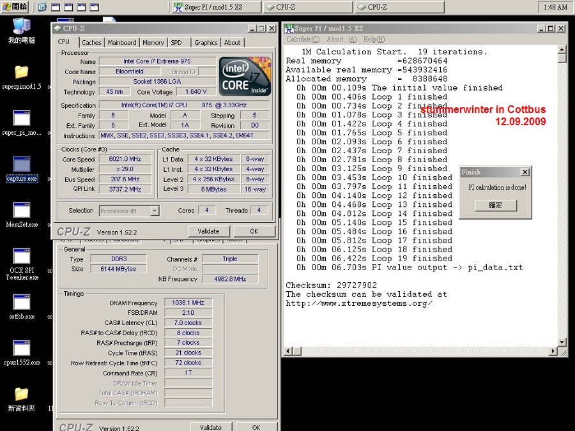Switch to the Mainboard tab
Screen dimensions: 575x431
click(x=122, y=43)
